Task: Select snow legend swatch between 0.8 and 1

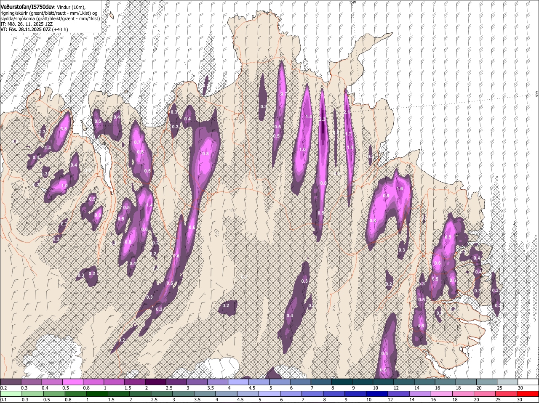Action: tap(93, 382)
